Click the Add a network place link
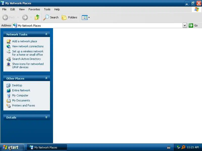Image resolution: width=202 pixels, height=151 pixels. (24, 41)
